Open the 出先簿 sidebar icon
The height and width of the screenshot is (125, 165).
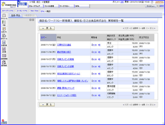[4, 50]
